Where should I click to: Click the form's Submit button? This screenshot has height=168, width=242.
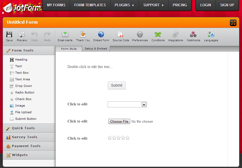coord(117,85)
